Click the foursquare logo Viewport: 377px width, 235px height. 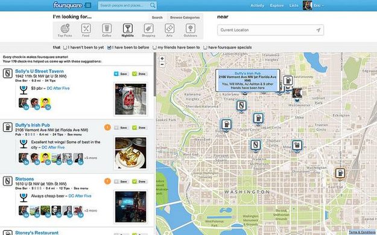(x=68, y=5)
